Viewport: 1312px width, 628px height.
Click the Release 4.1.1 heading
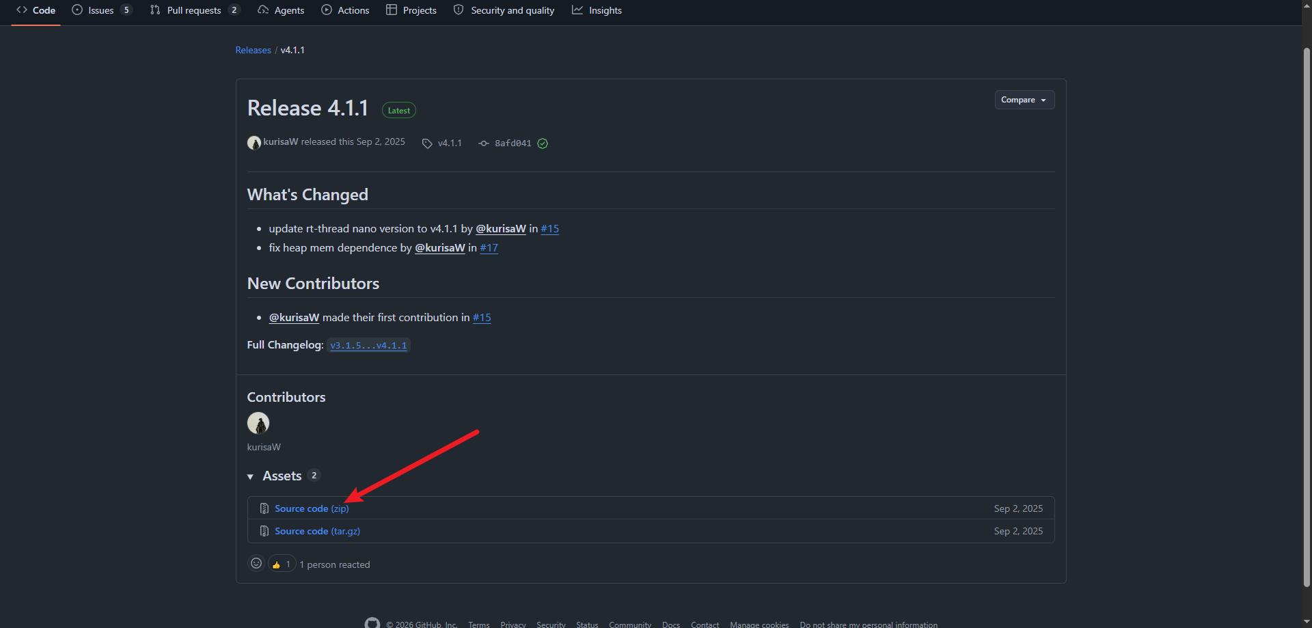click(x=307, y=108)
